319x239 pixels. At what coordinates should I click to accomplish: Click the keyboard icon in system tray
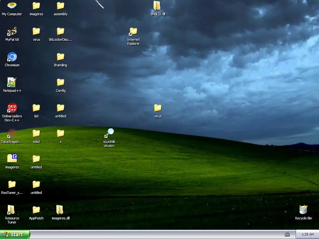click(x=287, y=235)
